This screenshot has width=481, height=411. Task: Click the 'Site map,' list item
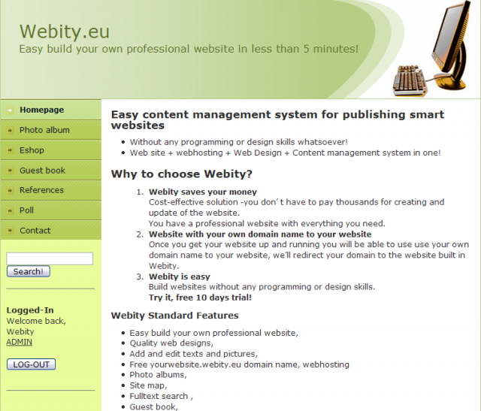tap(148, 385)
